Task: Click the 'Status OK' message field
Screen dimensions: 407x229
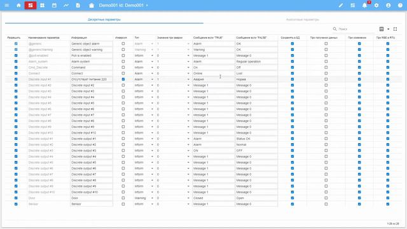Action: tap(256, 139)
